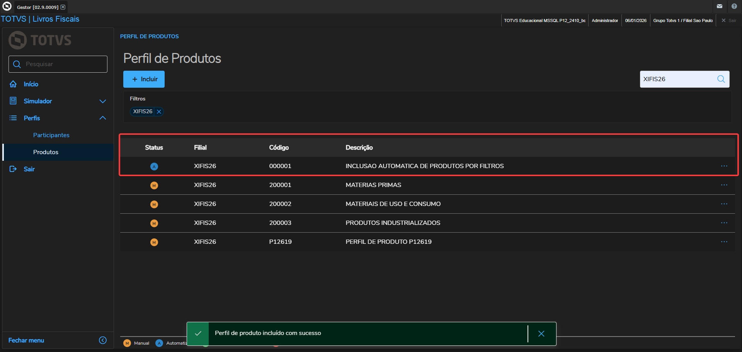This screenshot has height=352, width=742.
Task: Go to Início in the sidebar
Action: tap(31, 84)
